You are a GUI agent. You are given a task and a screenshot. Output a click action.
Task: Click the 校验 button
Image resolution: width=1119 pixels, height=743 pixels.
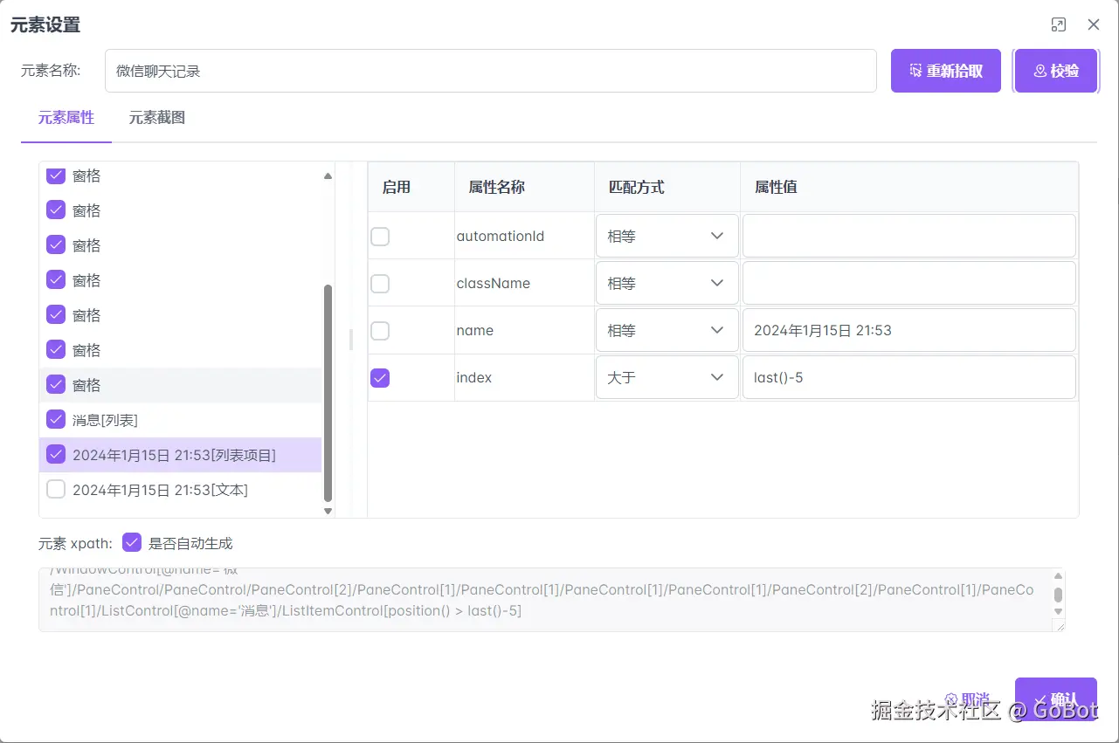(1056, 71)
